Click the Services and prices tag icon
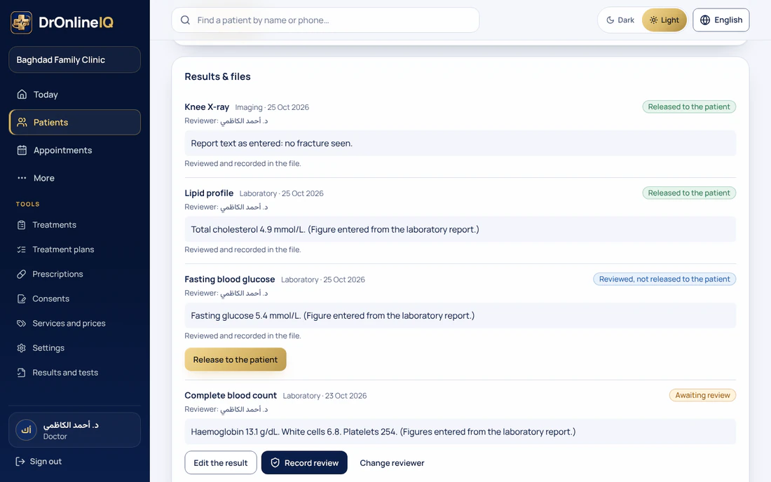Image resolution: width=771 pixels, height=482 pixels. click(21, 323)
